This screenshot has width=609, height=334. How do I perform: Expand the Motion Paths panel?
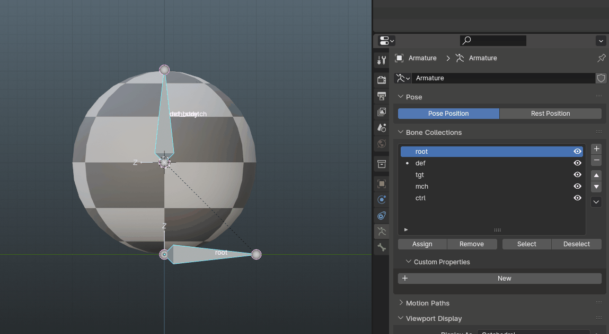(427, 303)
